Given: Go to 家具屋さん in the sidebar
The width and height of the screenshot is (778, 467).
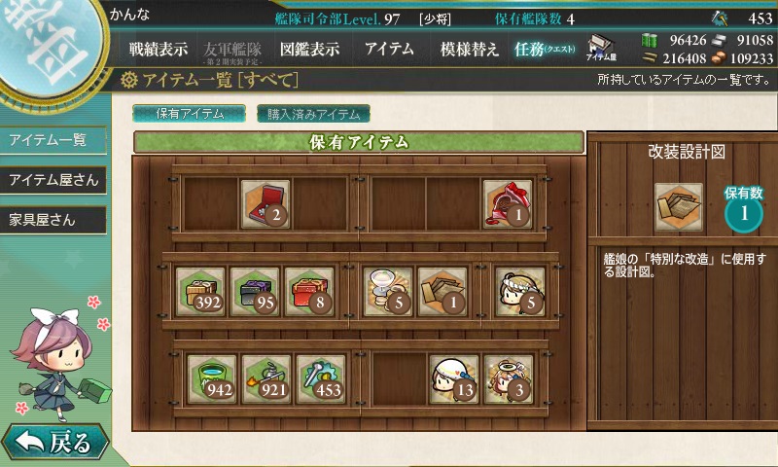Looking at the screenshot, I should [x=53, y=220].
